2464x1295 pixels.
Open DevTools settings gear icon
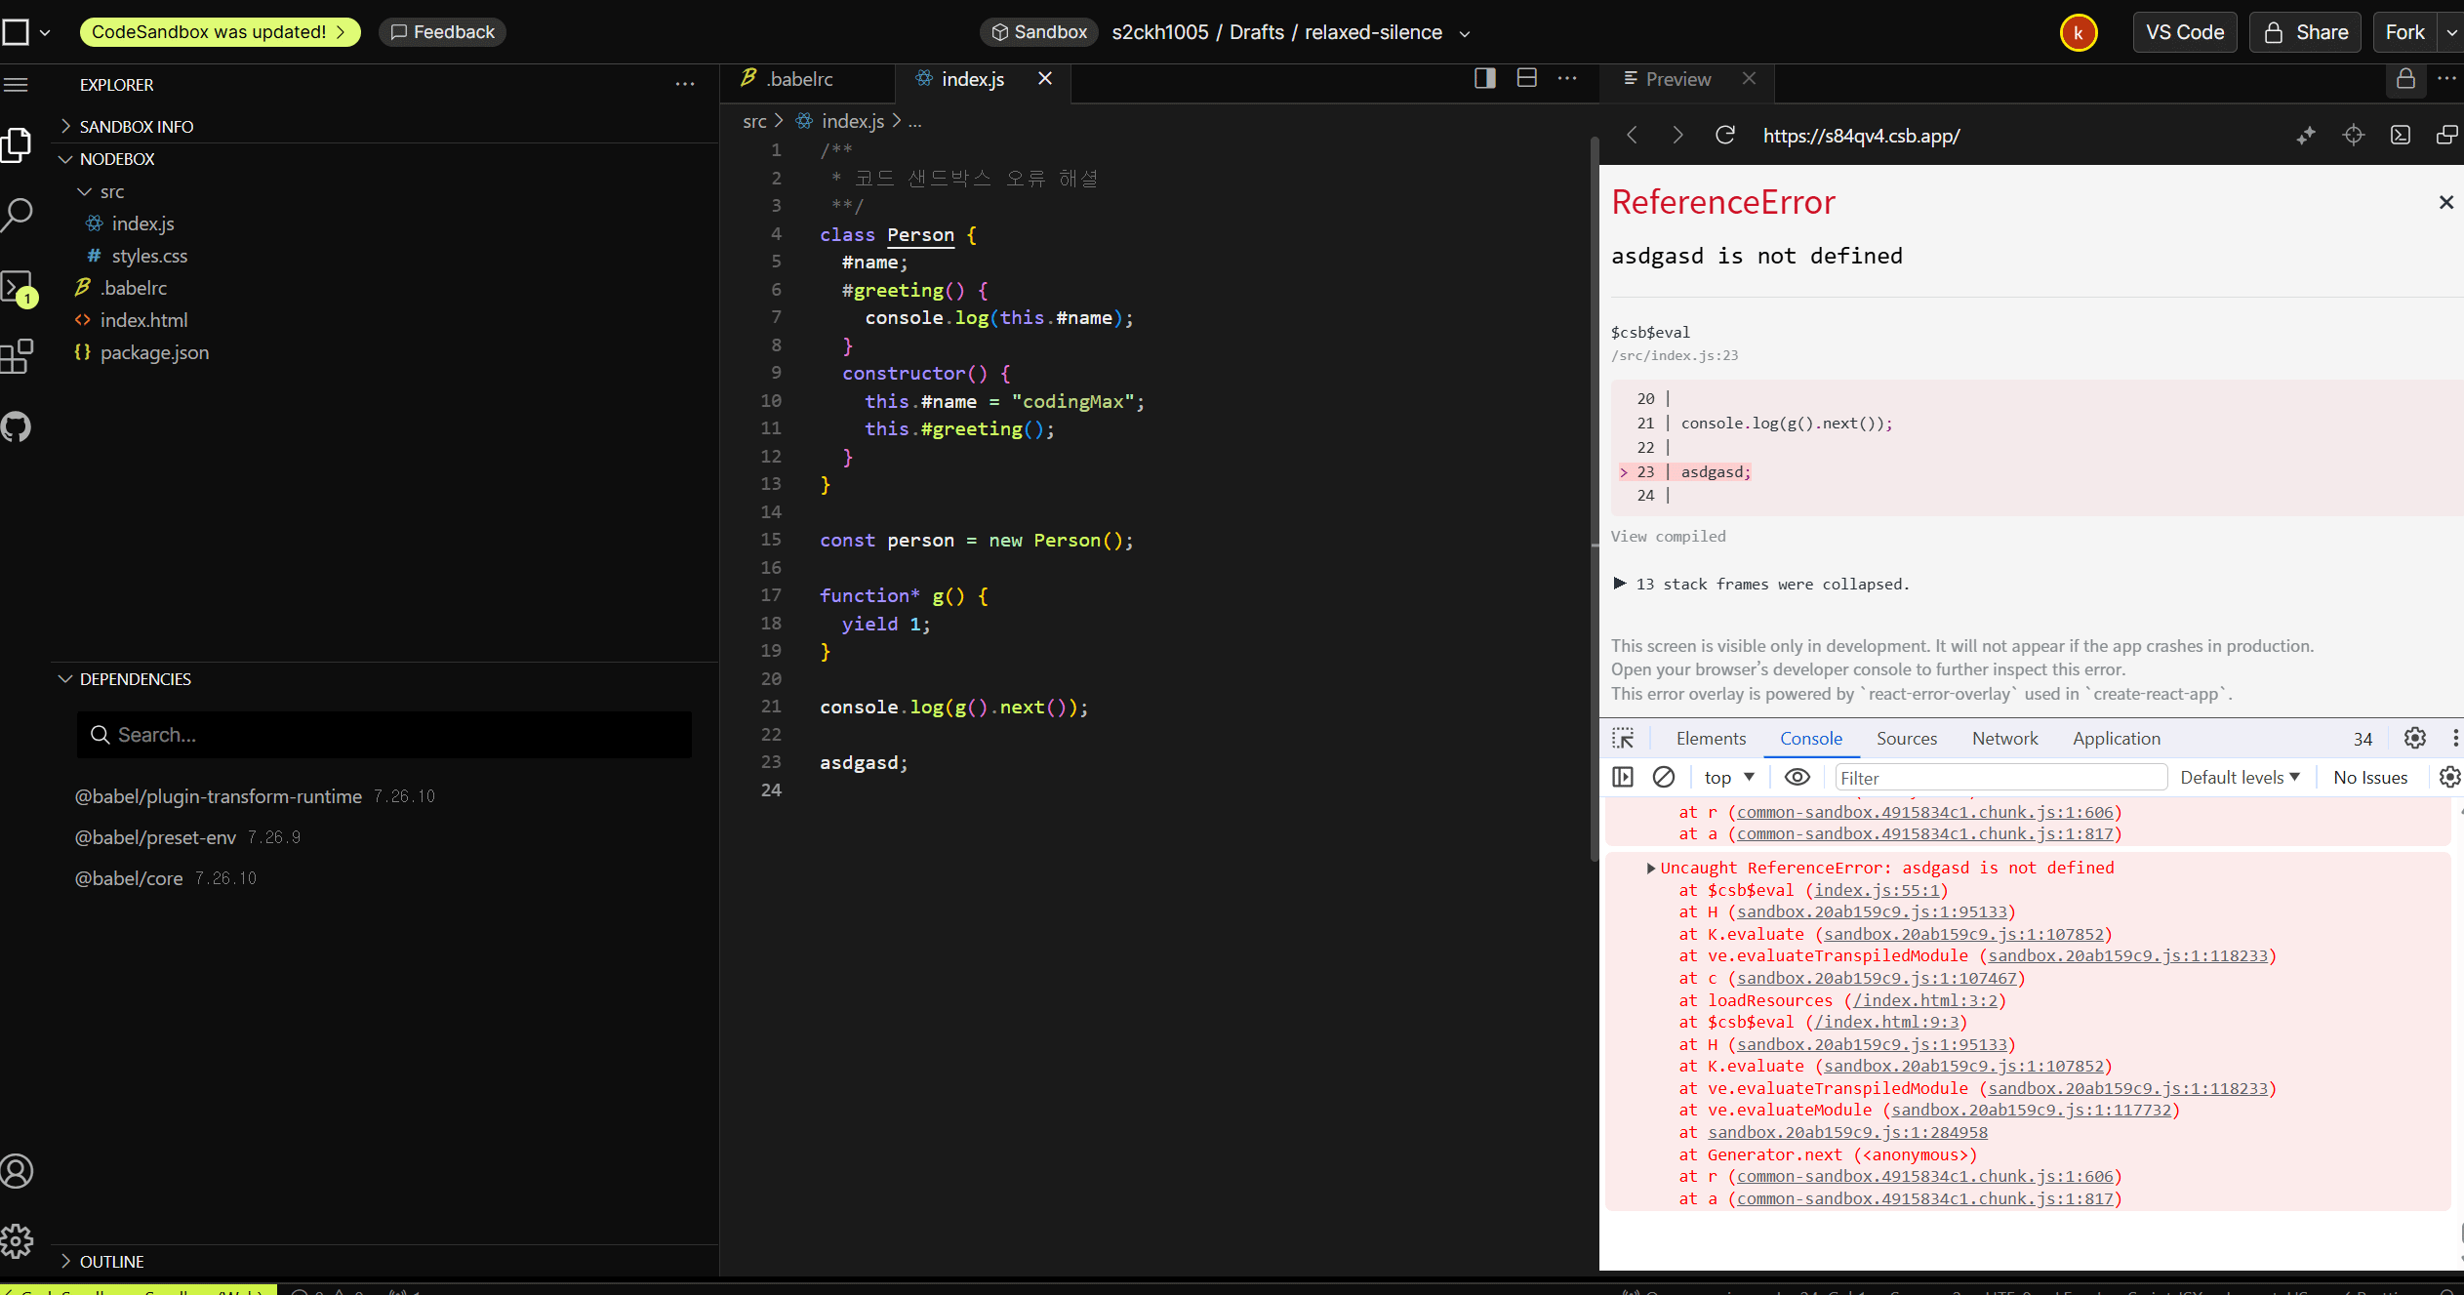(2414, 738)
